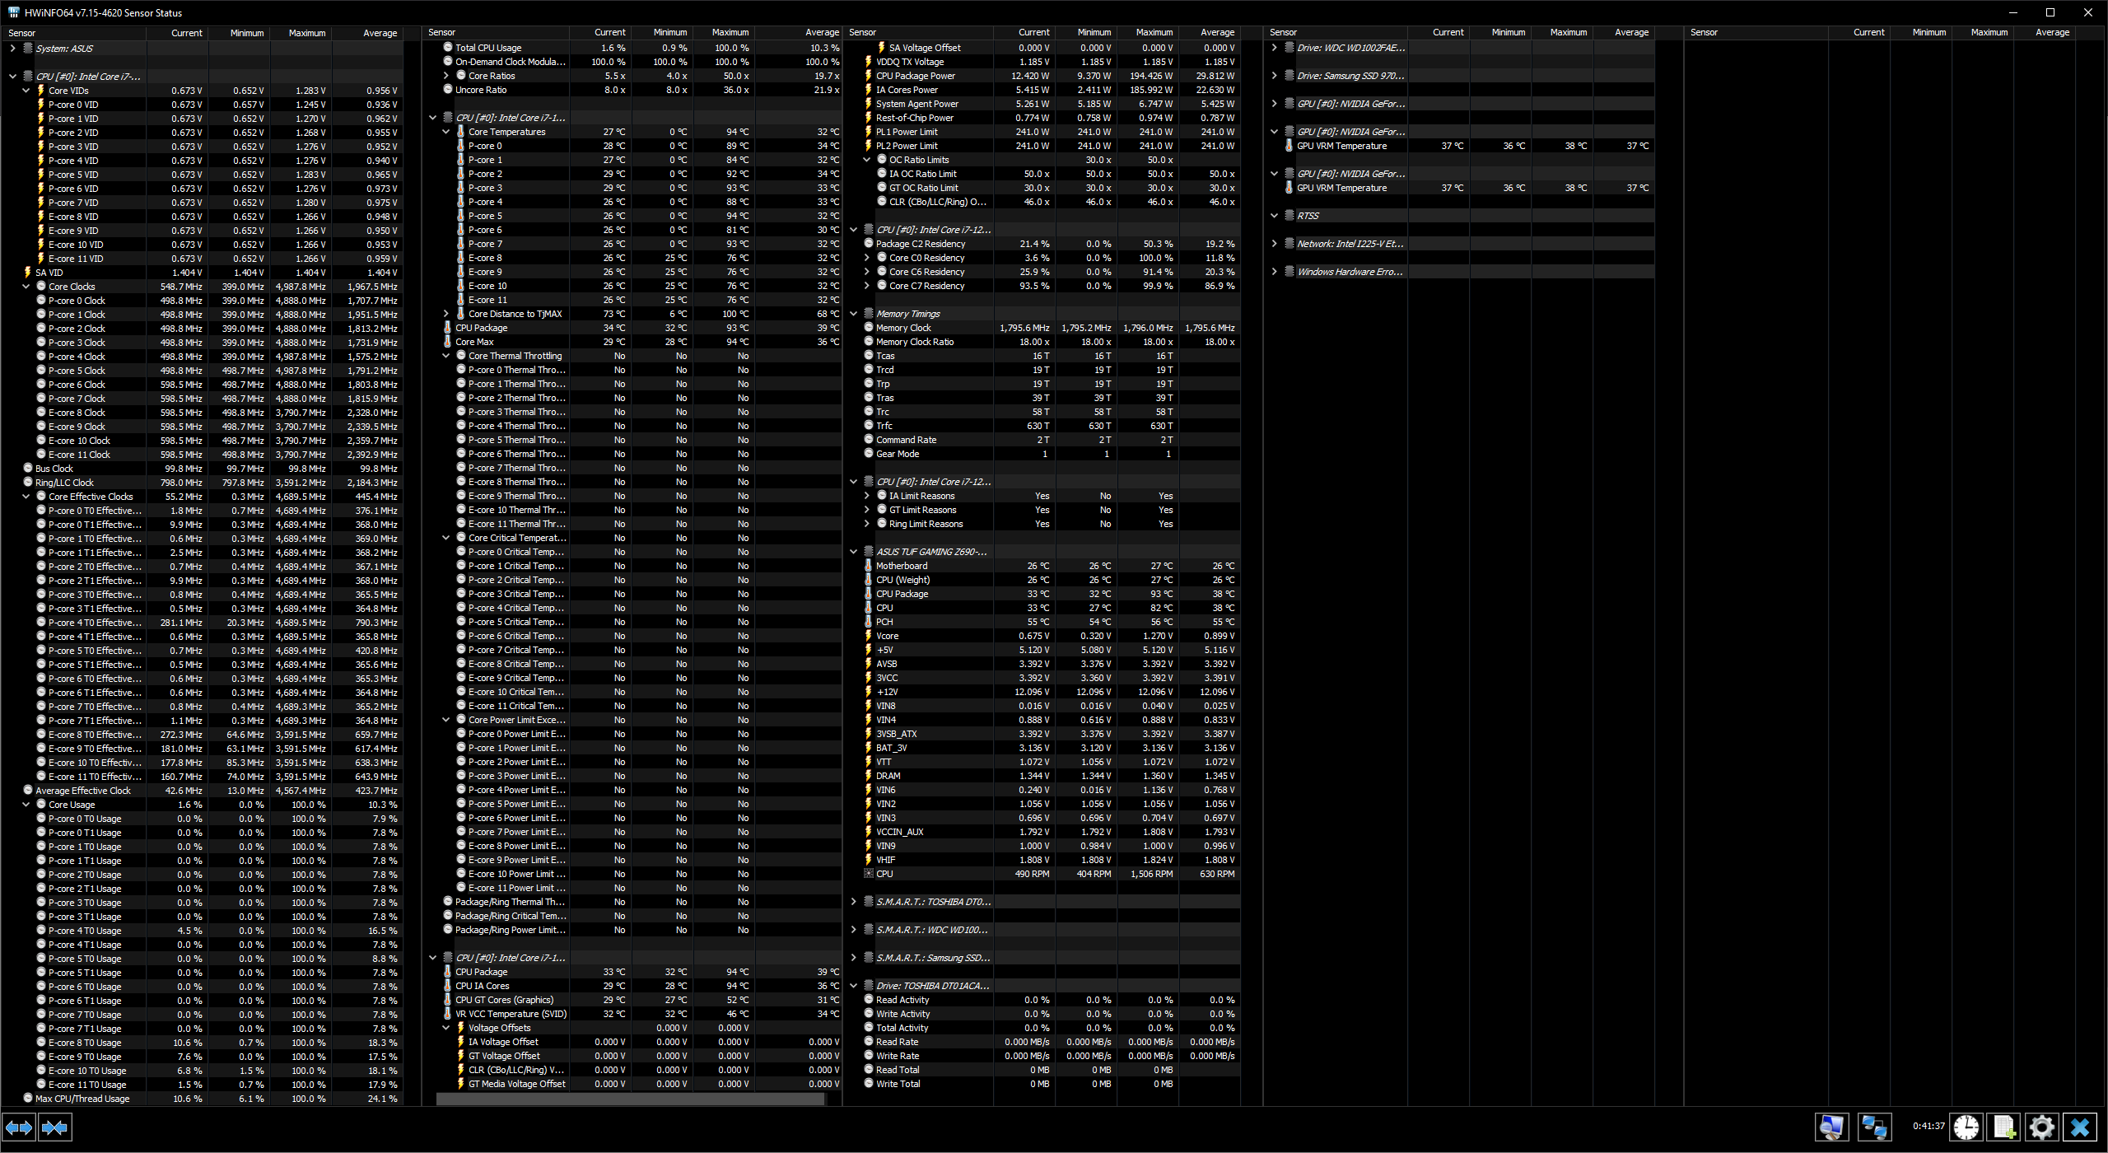The width and height of the screenshot is (2108, 1153).
Task: Shrink columns using the converging arrows icon
Action: 55,1127
